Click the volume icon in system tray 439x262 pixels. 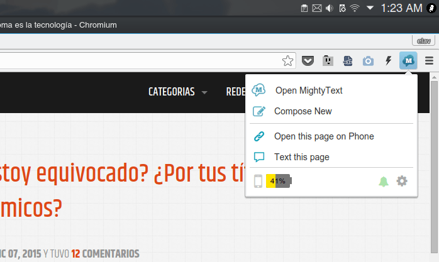click(329, 8)
